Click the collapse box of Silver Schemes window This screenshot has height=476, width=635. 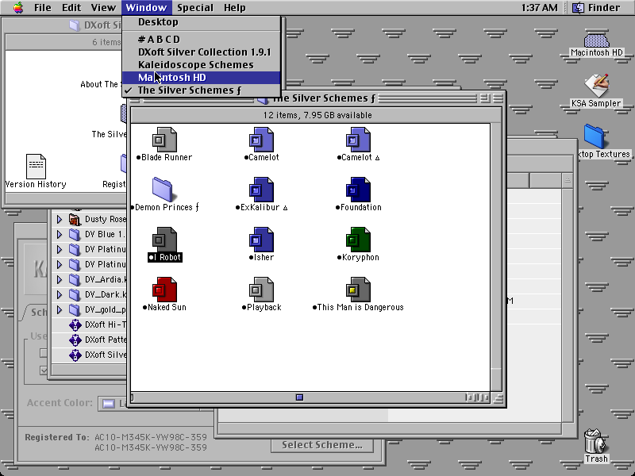[x=498, y=98]
